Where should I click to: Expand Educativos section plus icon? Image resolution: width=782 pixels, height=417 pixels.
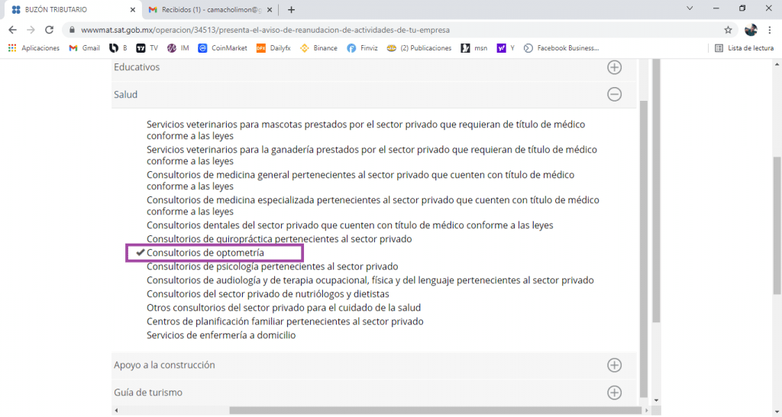(x=615, y=67)
